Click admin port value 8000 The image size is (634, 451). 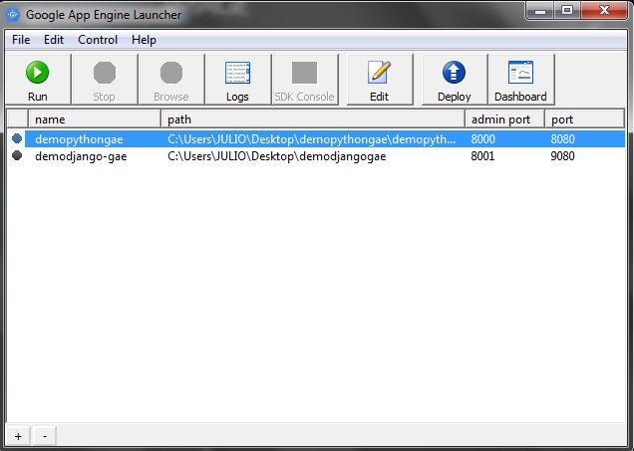[x=482, y=139]
